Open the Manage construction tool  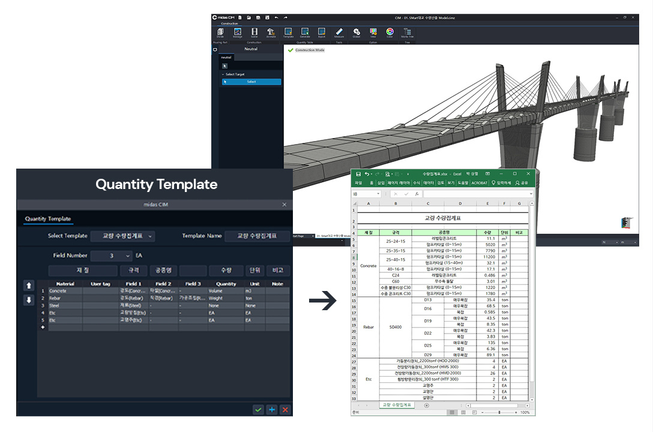[x=238, y=32]
